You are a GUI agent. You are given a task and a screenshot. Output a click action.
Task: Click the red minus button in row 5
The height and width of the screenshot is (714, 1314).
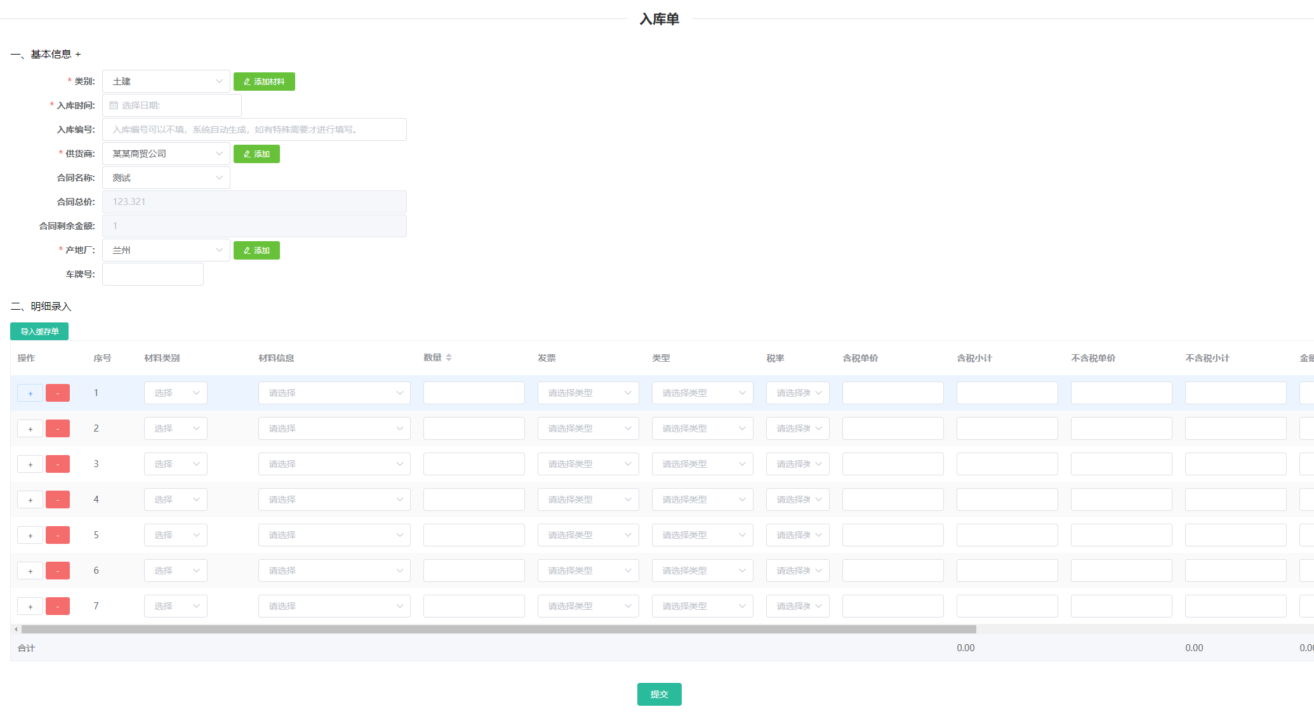(58, 536)
